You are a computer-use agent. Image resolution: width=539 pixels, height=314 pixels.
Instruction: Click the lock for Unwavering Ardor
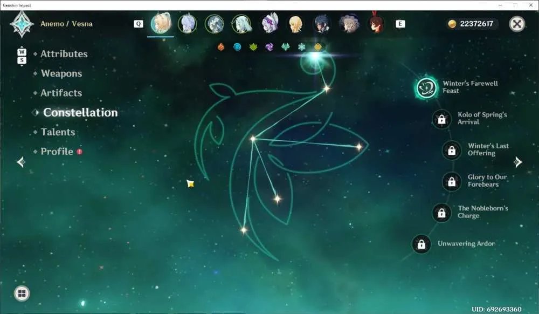click(x=421, y=244)
